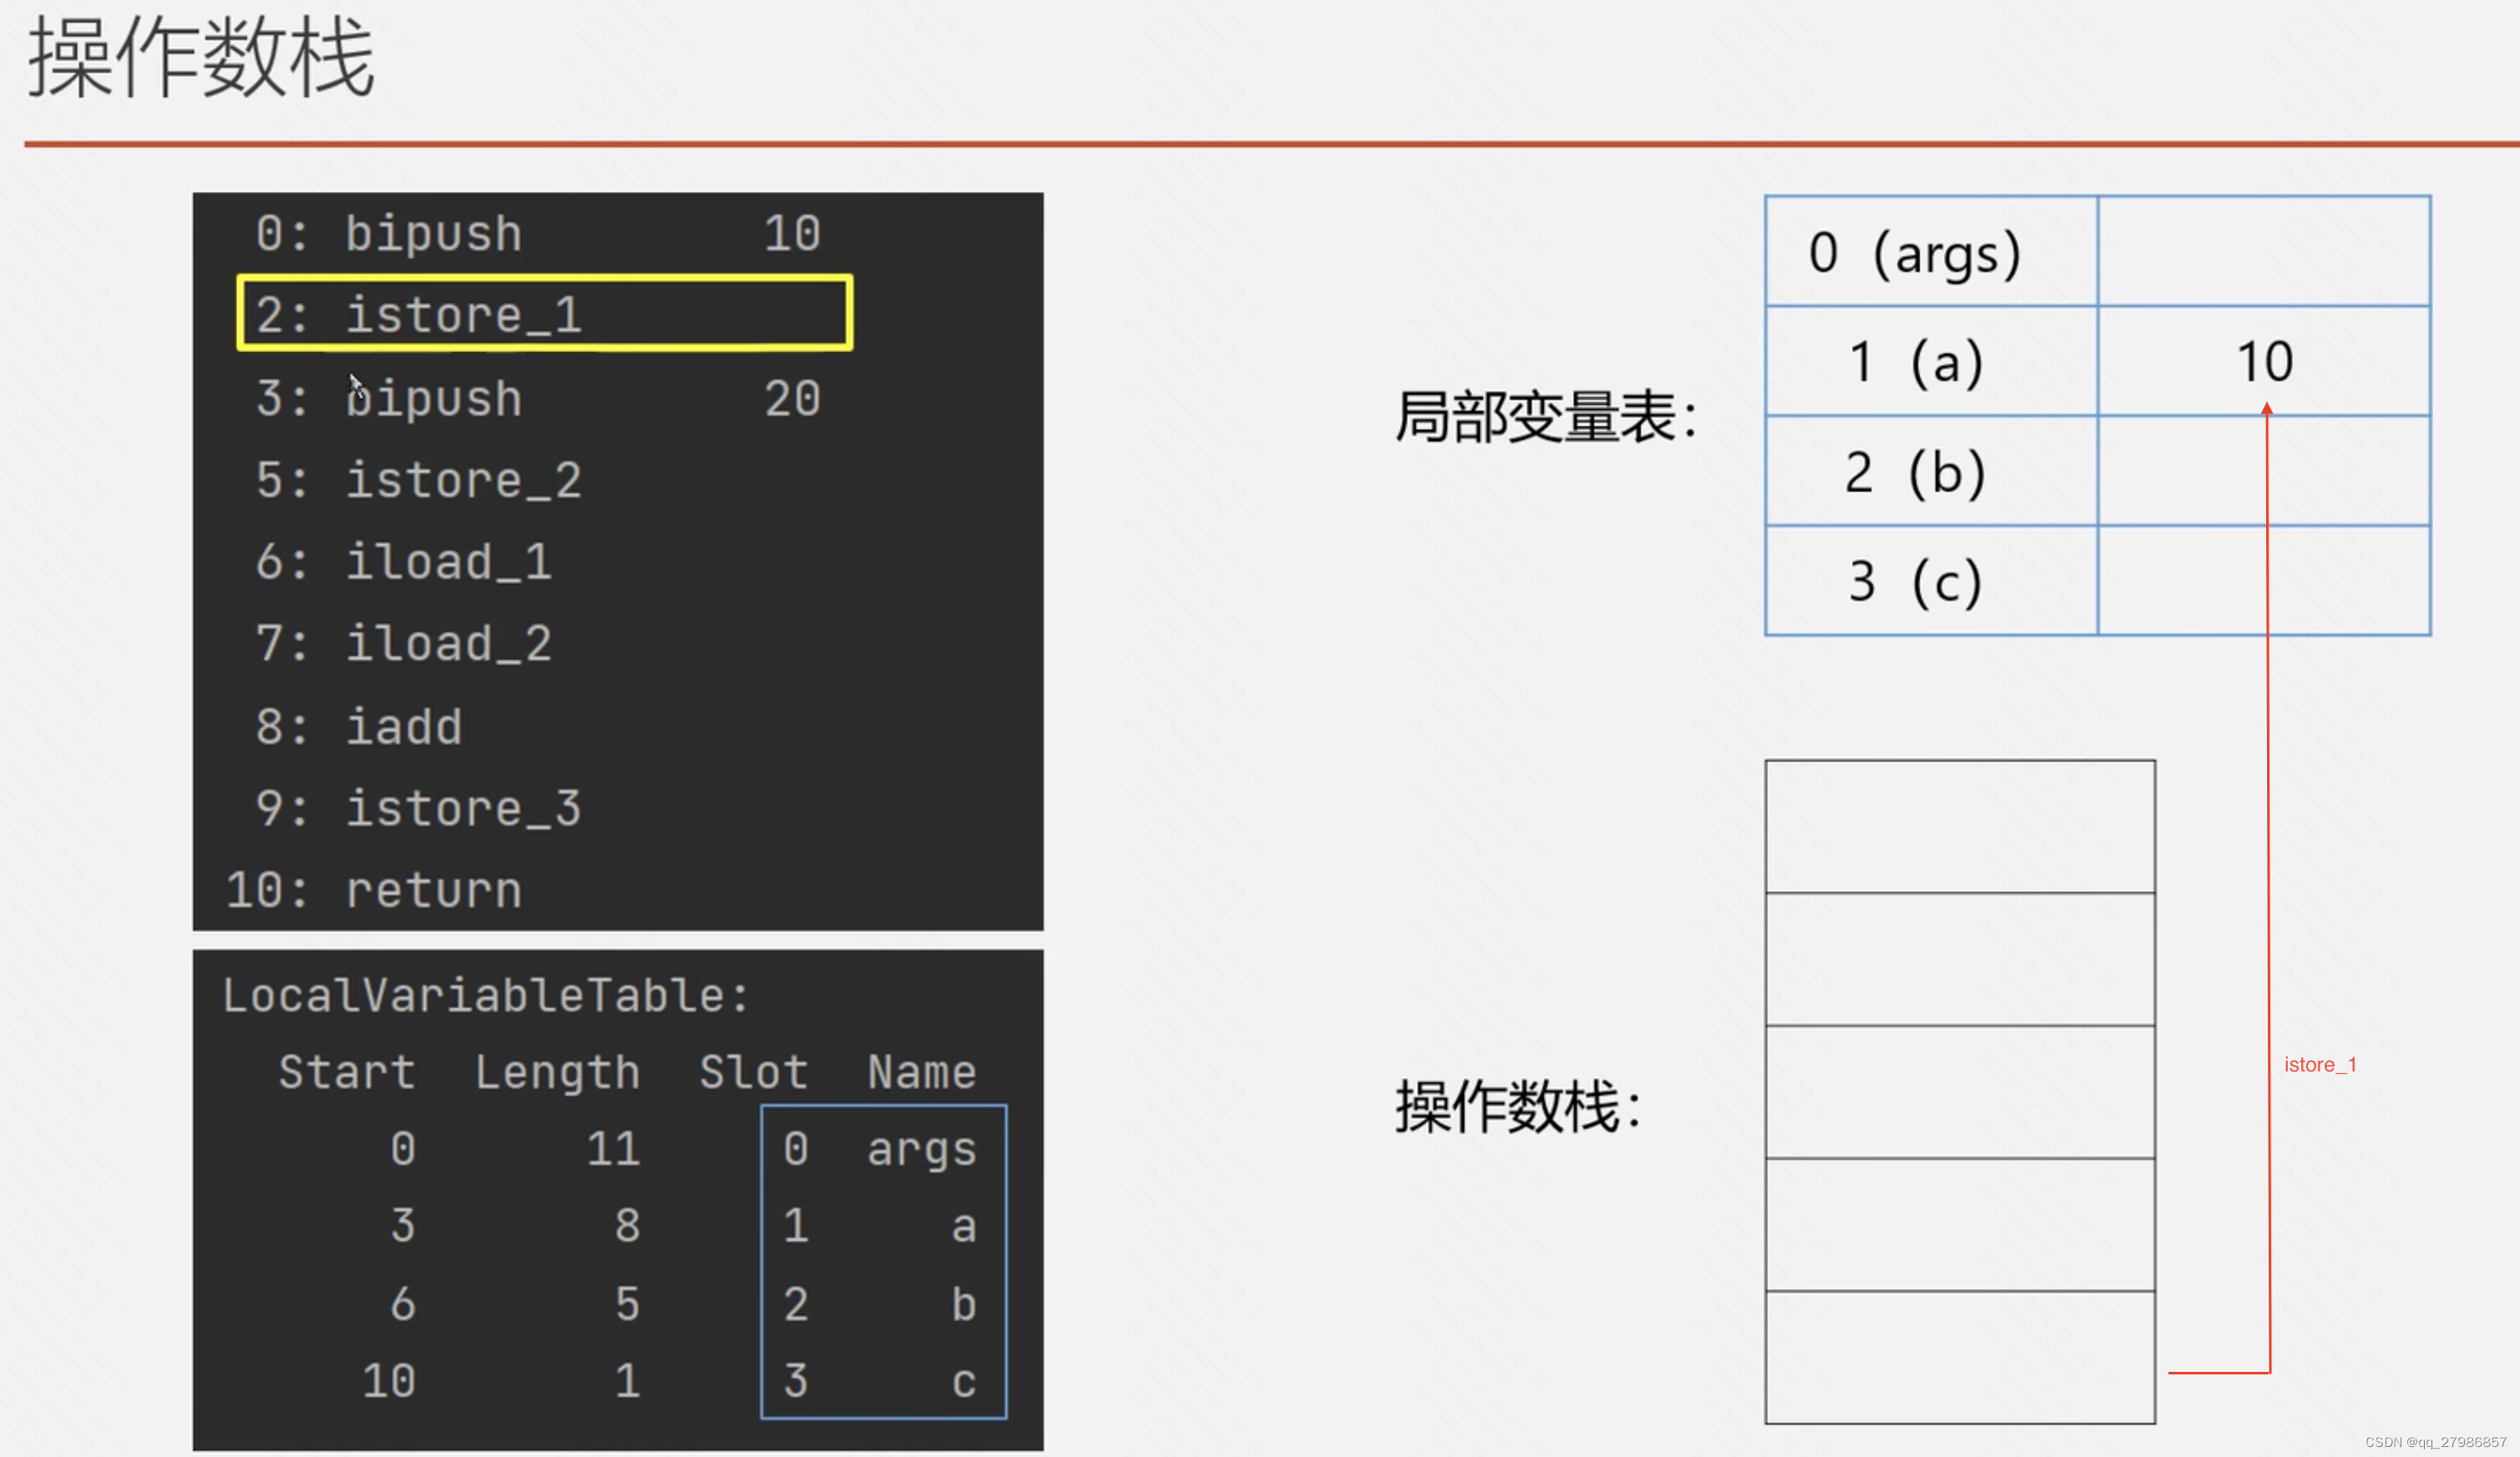Click the '3 (c)' cell

[x=1931, y=581]
